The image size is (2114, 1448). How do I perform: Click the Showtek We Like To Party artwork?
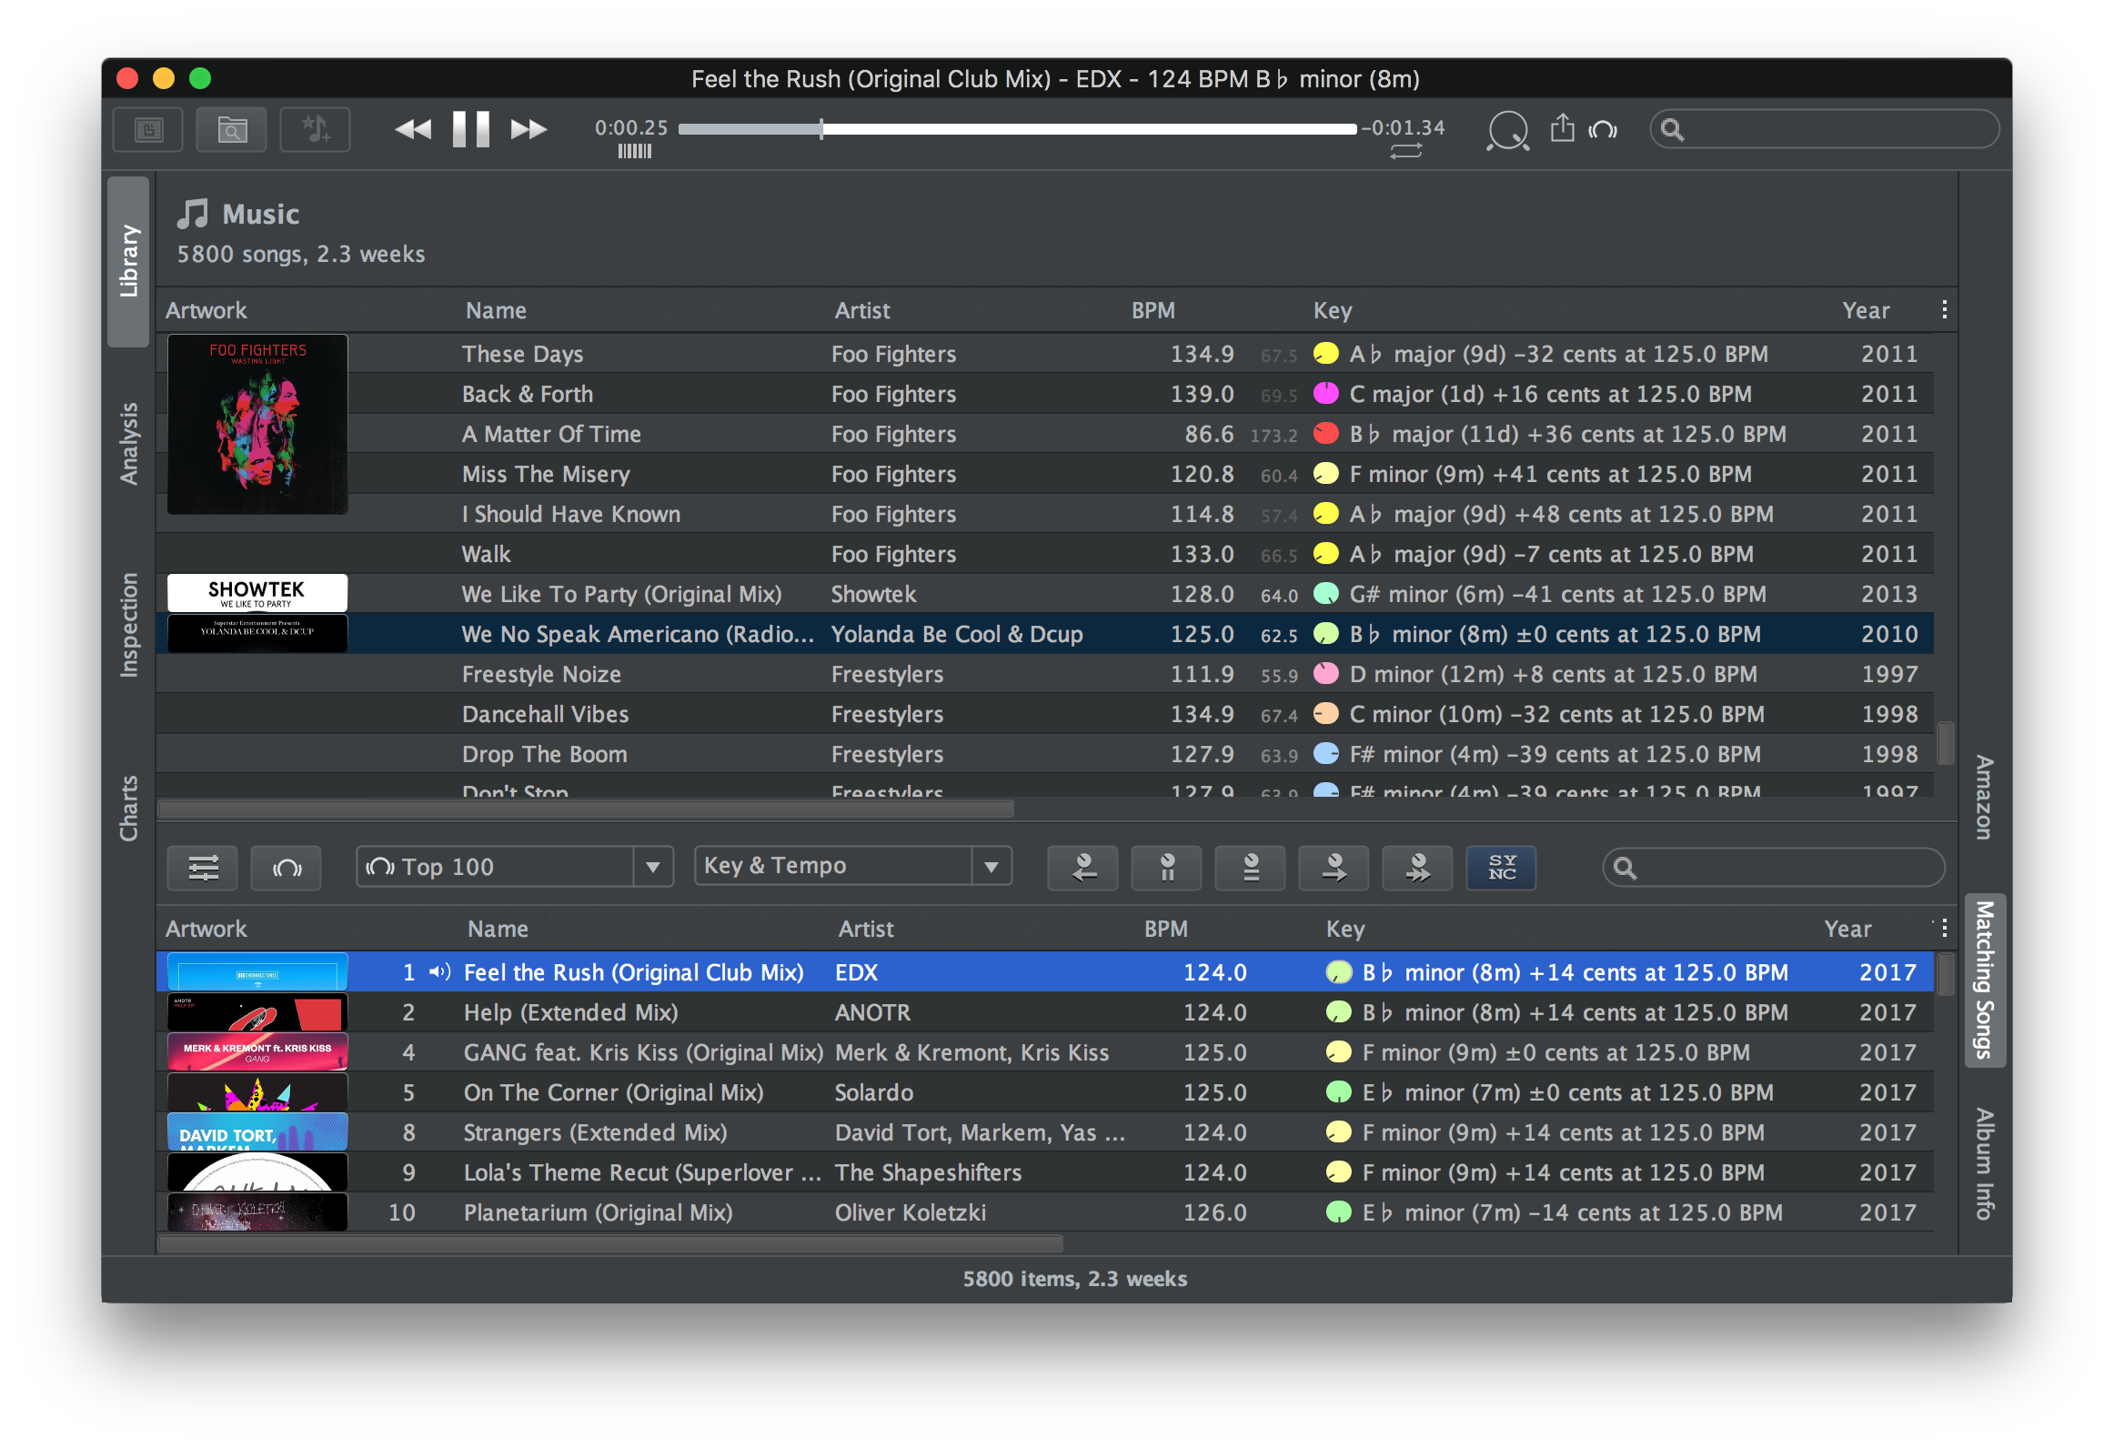point(257,593)
